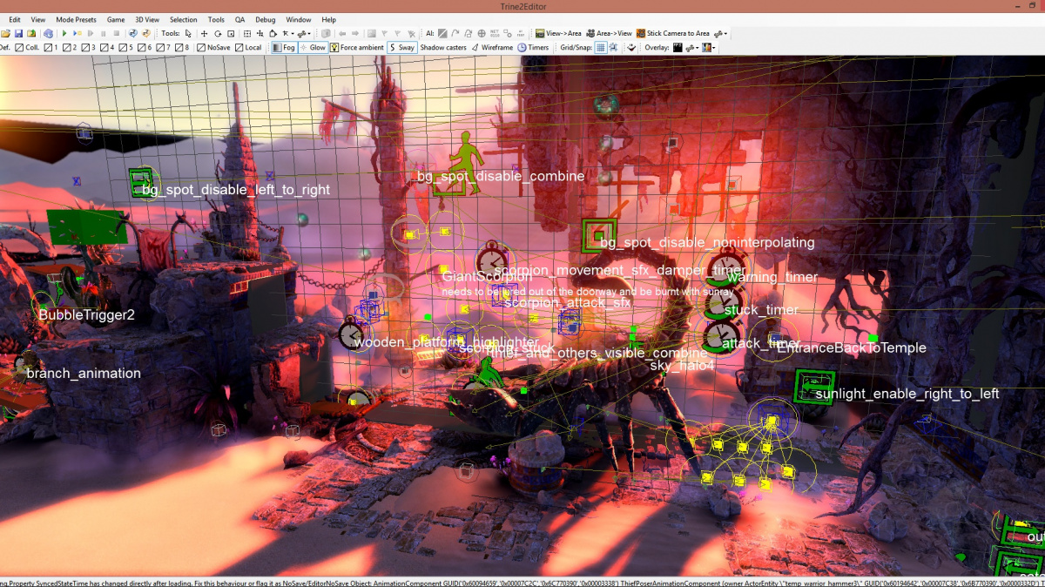Screen dimensions: 1045x587
Task: Toggle the grid icon next to Grid/Snap
Action: click(600, 47)
